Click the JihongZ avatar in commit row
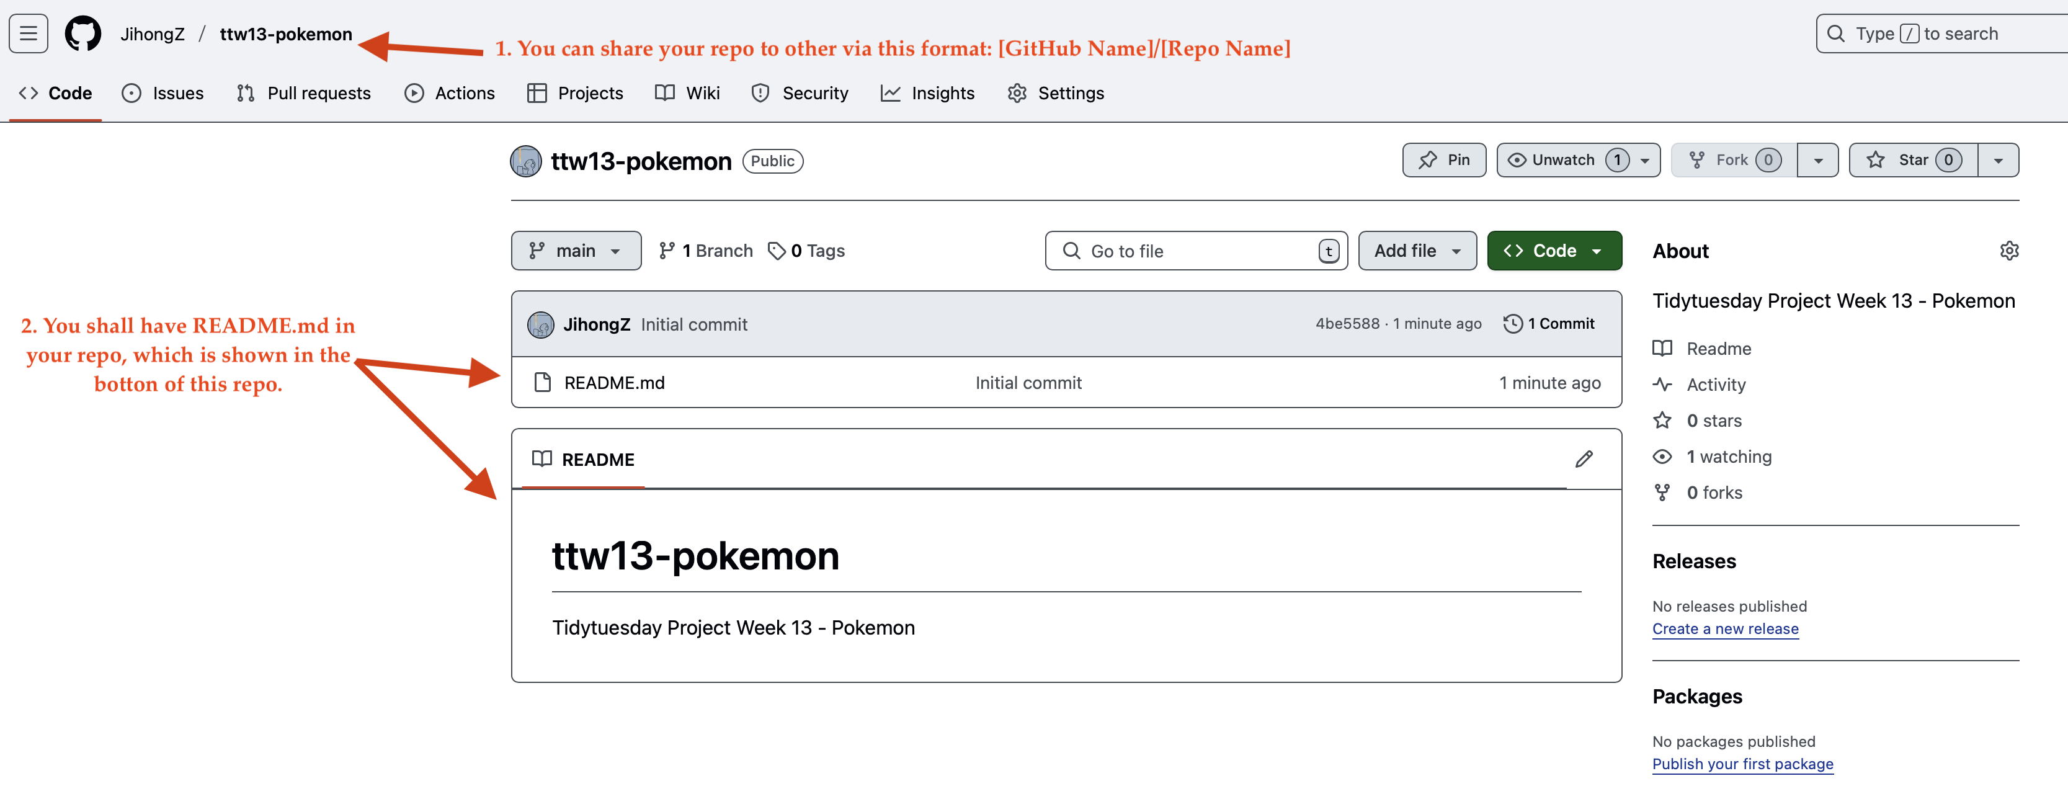 [540, 324]
